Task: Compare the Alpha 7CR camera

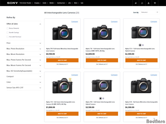Action: pos(114,75)
